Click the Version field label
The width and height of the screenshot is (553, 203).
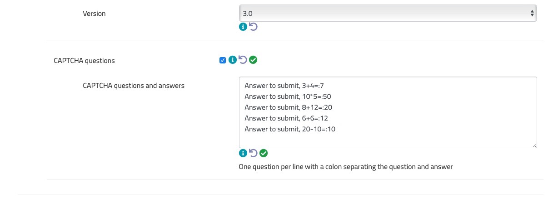click(x=94, y=14)
